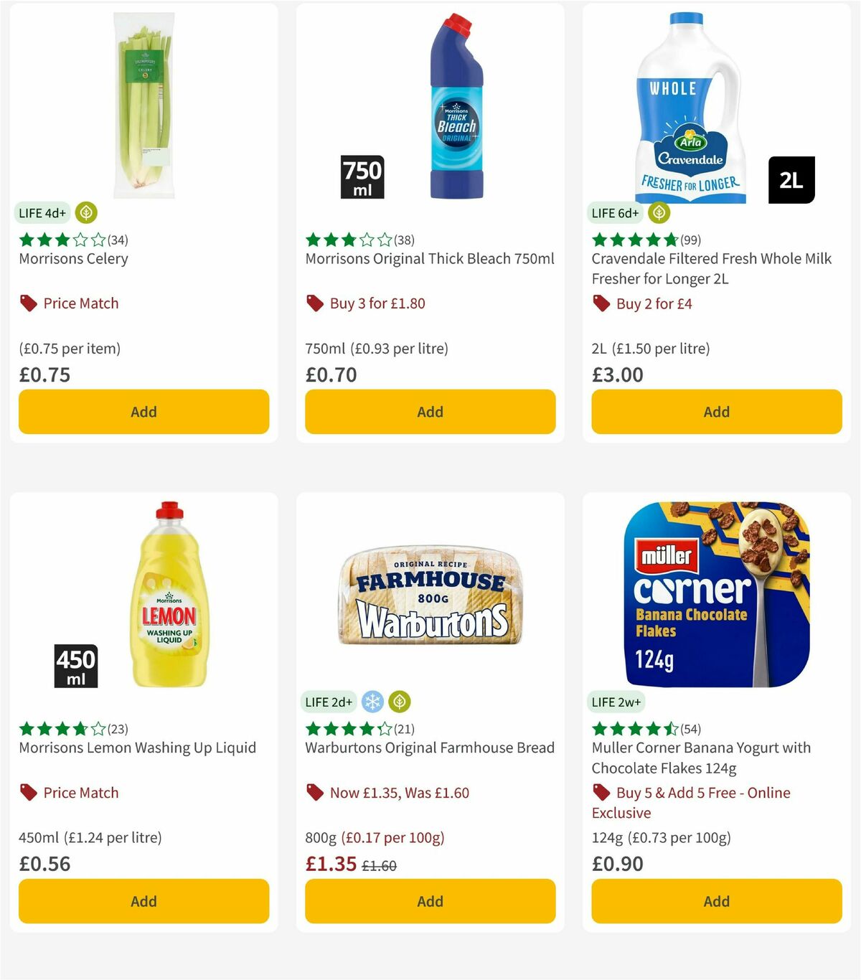Click the price tag icon beside Buy 2 for £4
The height and width of the screenshot is (980, 861).
click(601, 303)
